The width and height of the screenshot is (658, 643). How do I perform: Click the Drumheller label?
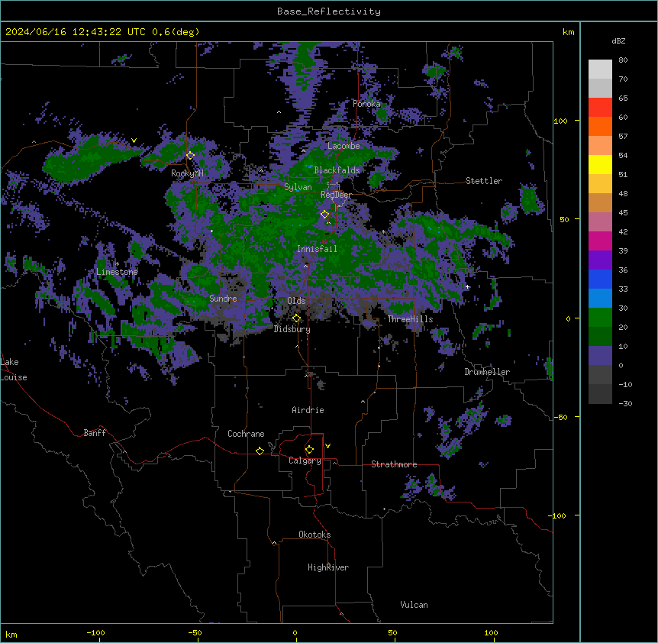point(487,372)
